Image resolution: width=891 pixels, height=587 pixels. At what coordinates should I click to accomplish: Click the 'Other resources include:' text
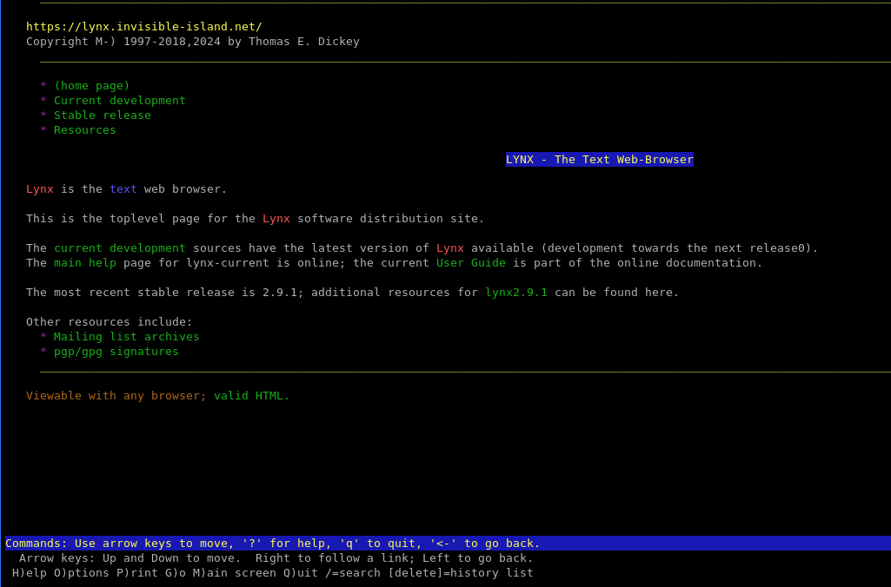pos(110,322)
